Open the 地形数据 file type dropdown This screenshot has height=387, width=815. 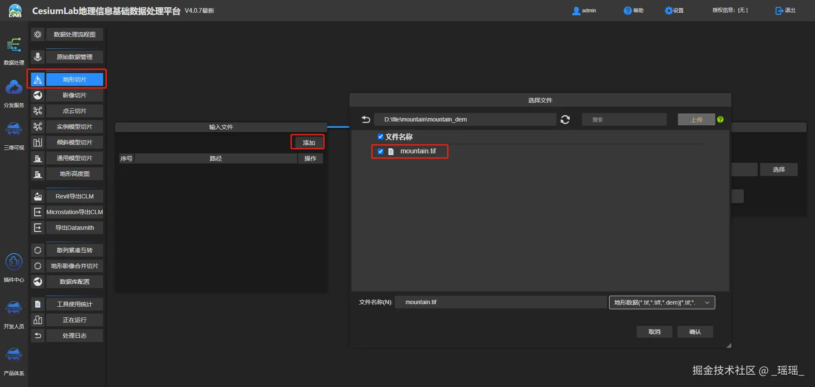pyautogui.click(x=662, y=302)
